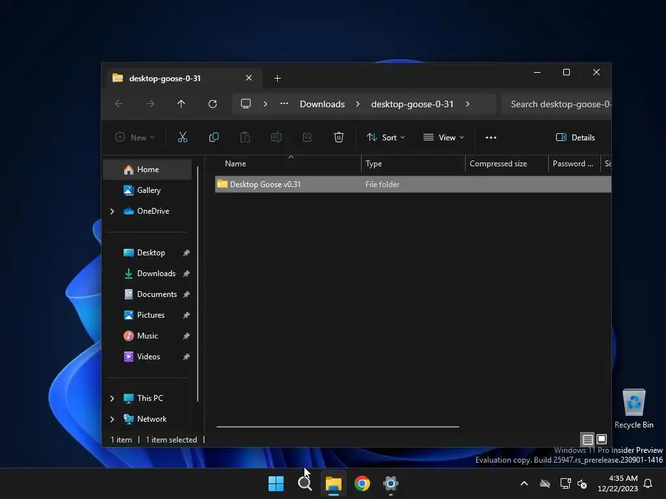
Task: Open the notification bell
Action: tap(648, 483)
